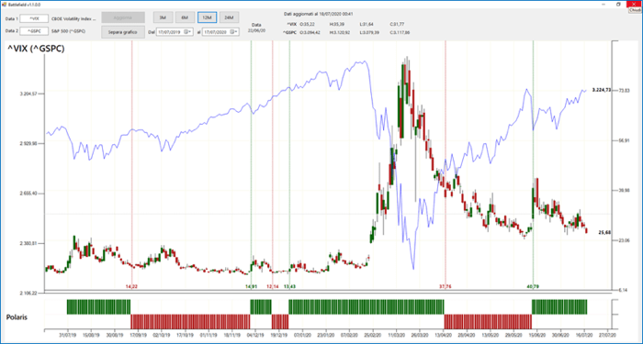Open the Dal start date calendar dropdown
The width and height of the screenshot is (643, 344).
(187, 31)
